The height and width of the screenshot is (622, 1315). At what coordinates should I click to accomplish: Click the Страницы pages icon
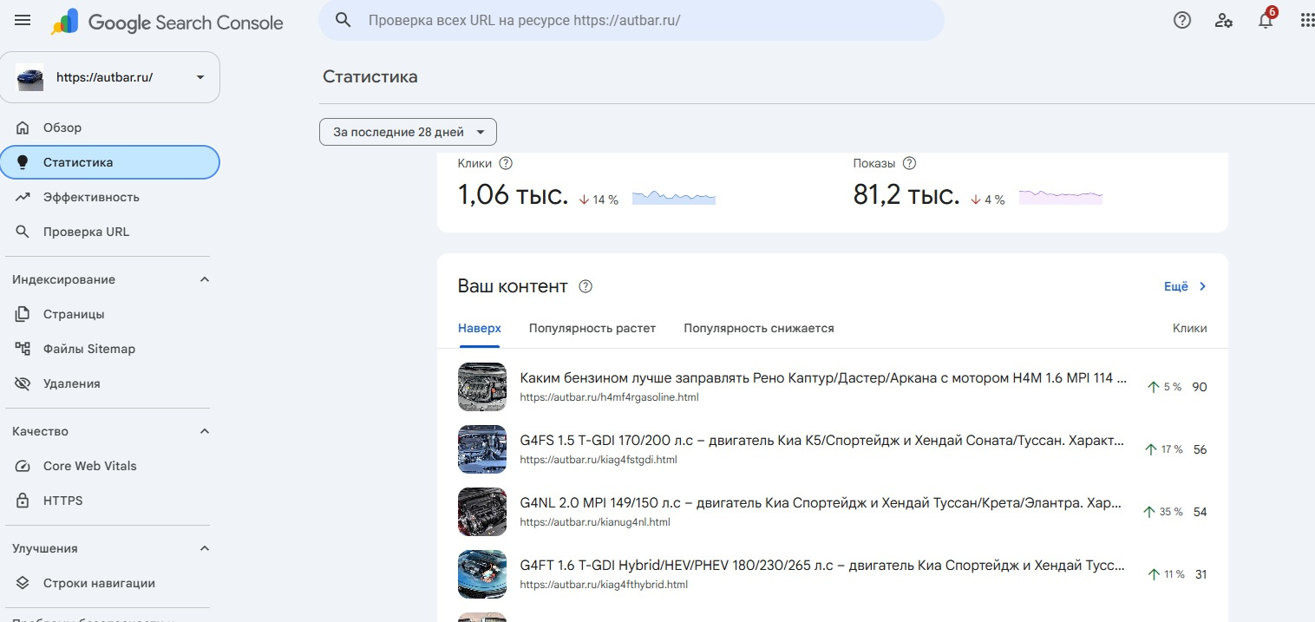click(23, 314)
